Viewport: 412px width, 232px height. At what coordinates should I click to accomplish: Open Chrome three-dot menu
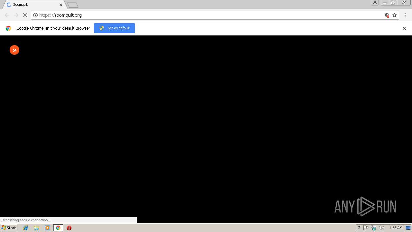point(405,15)
